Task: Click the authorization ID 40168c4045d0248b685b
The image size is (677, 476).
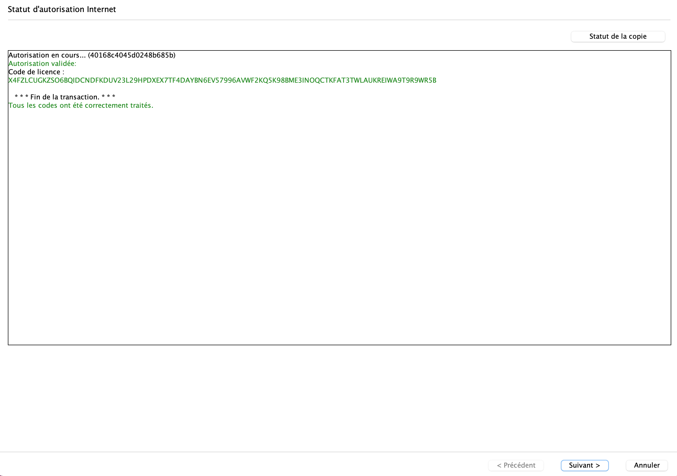Action: 131,55
